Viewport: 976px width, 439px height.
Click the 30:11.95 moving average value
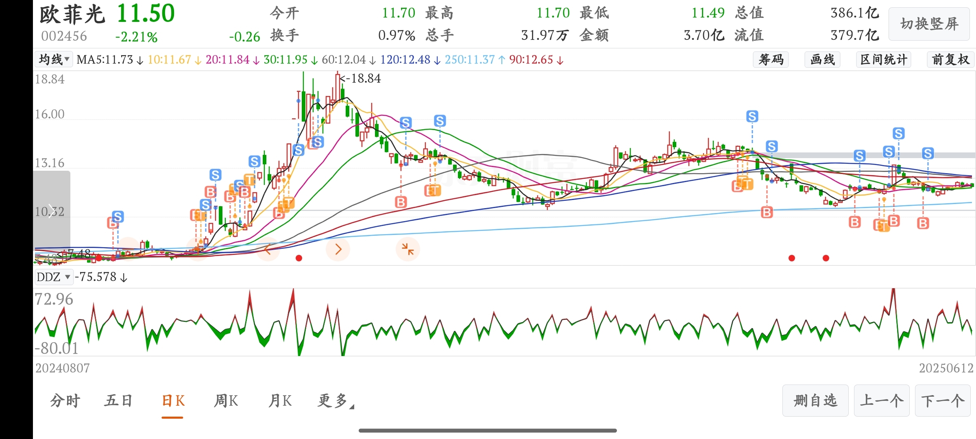[x=291, y=60]
